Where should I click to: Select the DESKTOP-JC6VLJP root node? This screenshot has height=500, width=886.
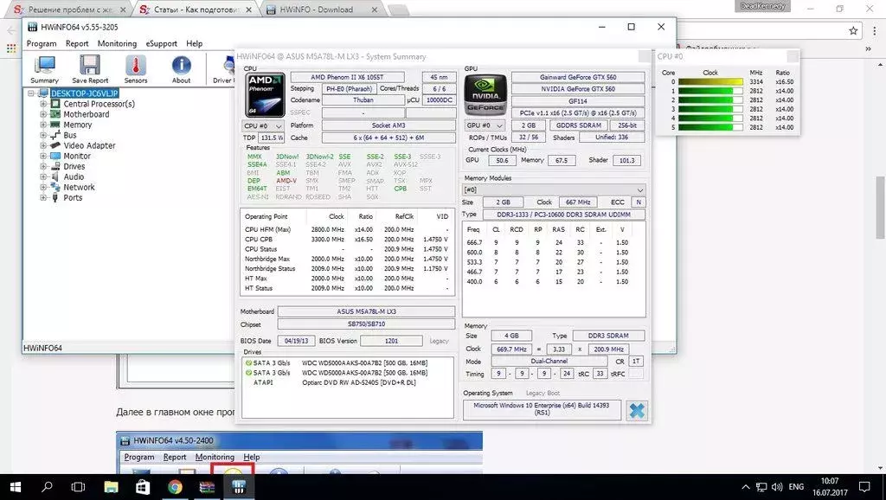pyautogui.click(x=85, y=93)
